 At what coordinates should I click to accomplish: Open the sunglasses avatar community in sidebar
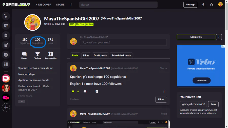pos(6,88)
